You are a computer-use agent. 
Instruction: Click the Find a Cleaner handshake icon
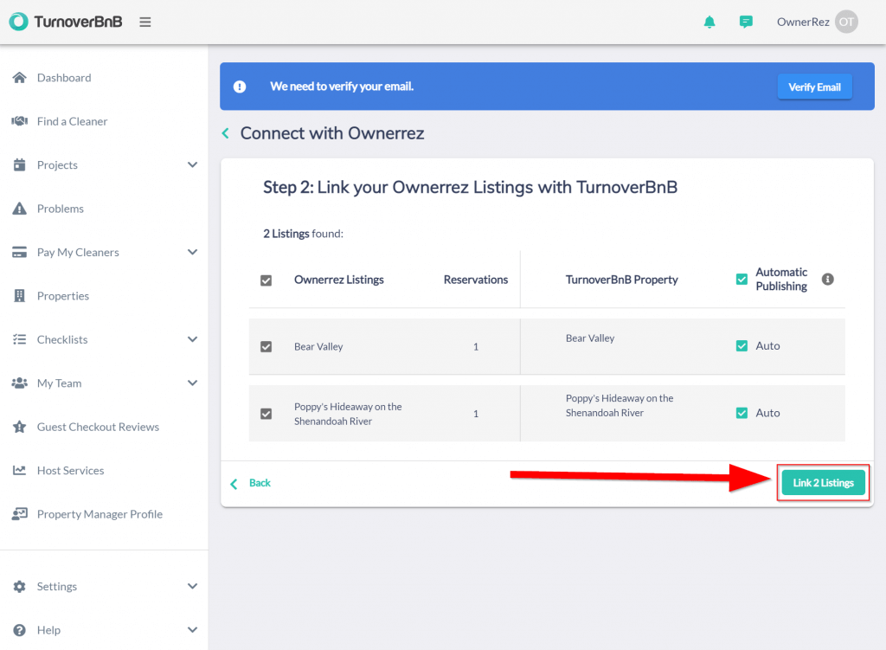20,121
